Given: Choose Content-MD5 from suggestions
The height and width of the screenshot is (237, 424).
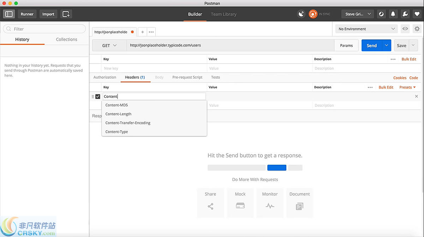Looking at the screenshot, I should (154, 105).
